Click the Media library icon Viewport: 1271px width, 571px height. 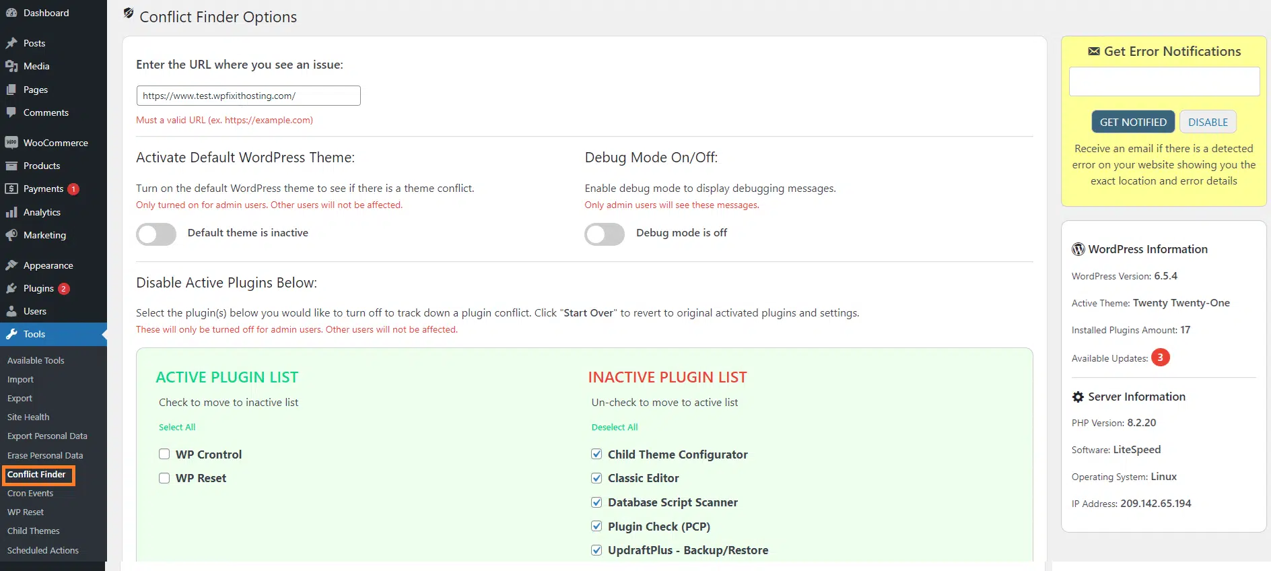point(11,66)
